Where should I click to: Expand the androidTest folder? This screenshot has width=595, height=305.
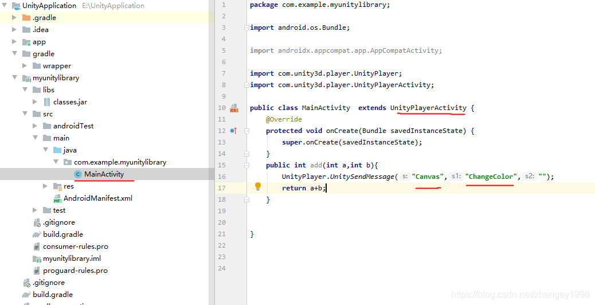[x=35, y=126]
